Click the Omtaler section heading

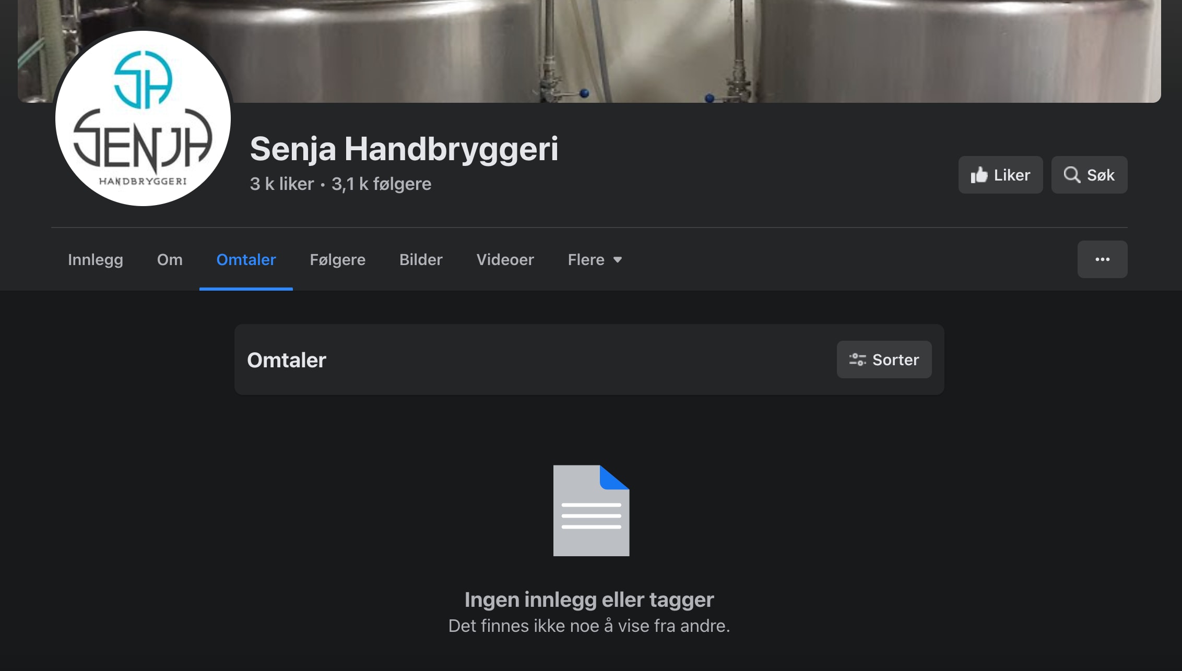click(x=287, y=360)
